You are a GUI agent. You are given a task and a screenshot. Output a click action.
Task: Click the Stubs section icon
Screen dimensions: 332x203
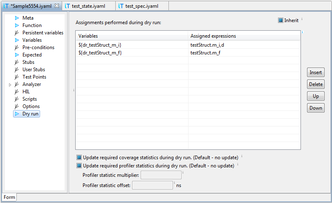17,62
